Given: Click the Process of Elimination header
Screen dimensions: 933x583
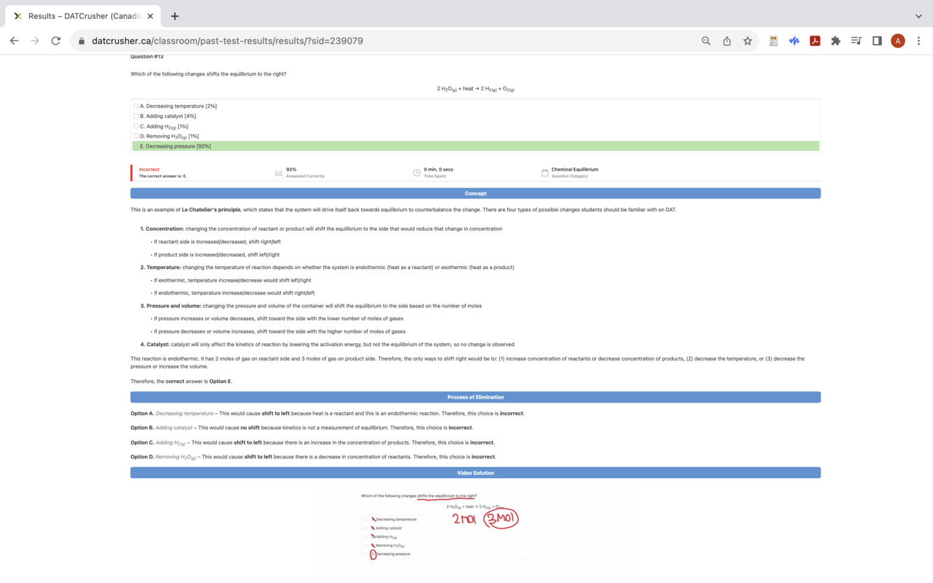Looking at the screenshot, I should (x=476, y=397).
